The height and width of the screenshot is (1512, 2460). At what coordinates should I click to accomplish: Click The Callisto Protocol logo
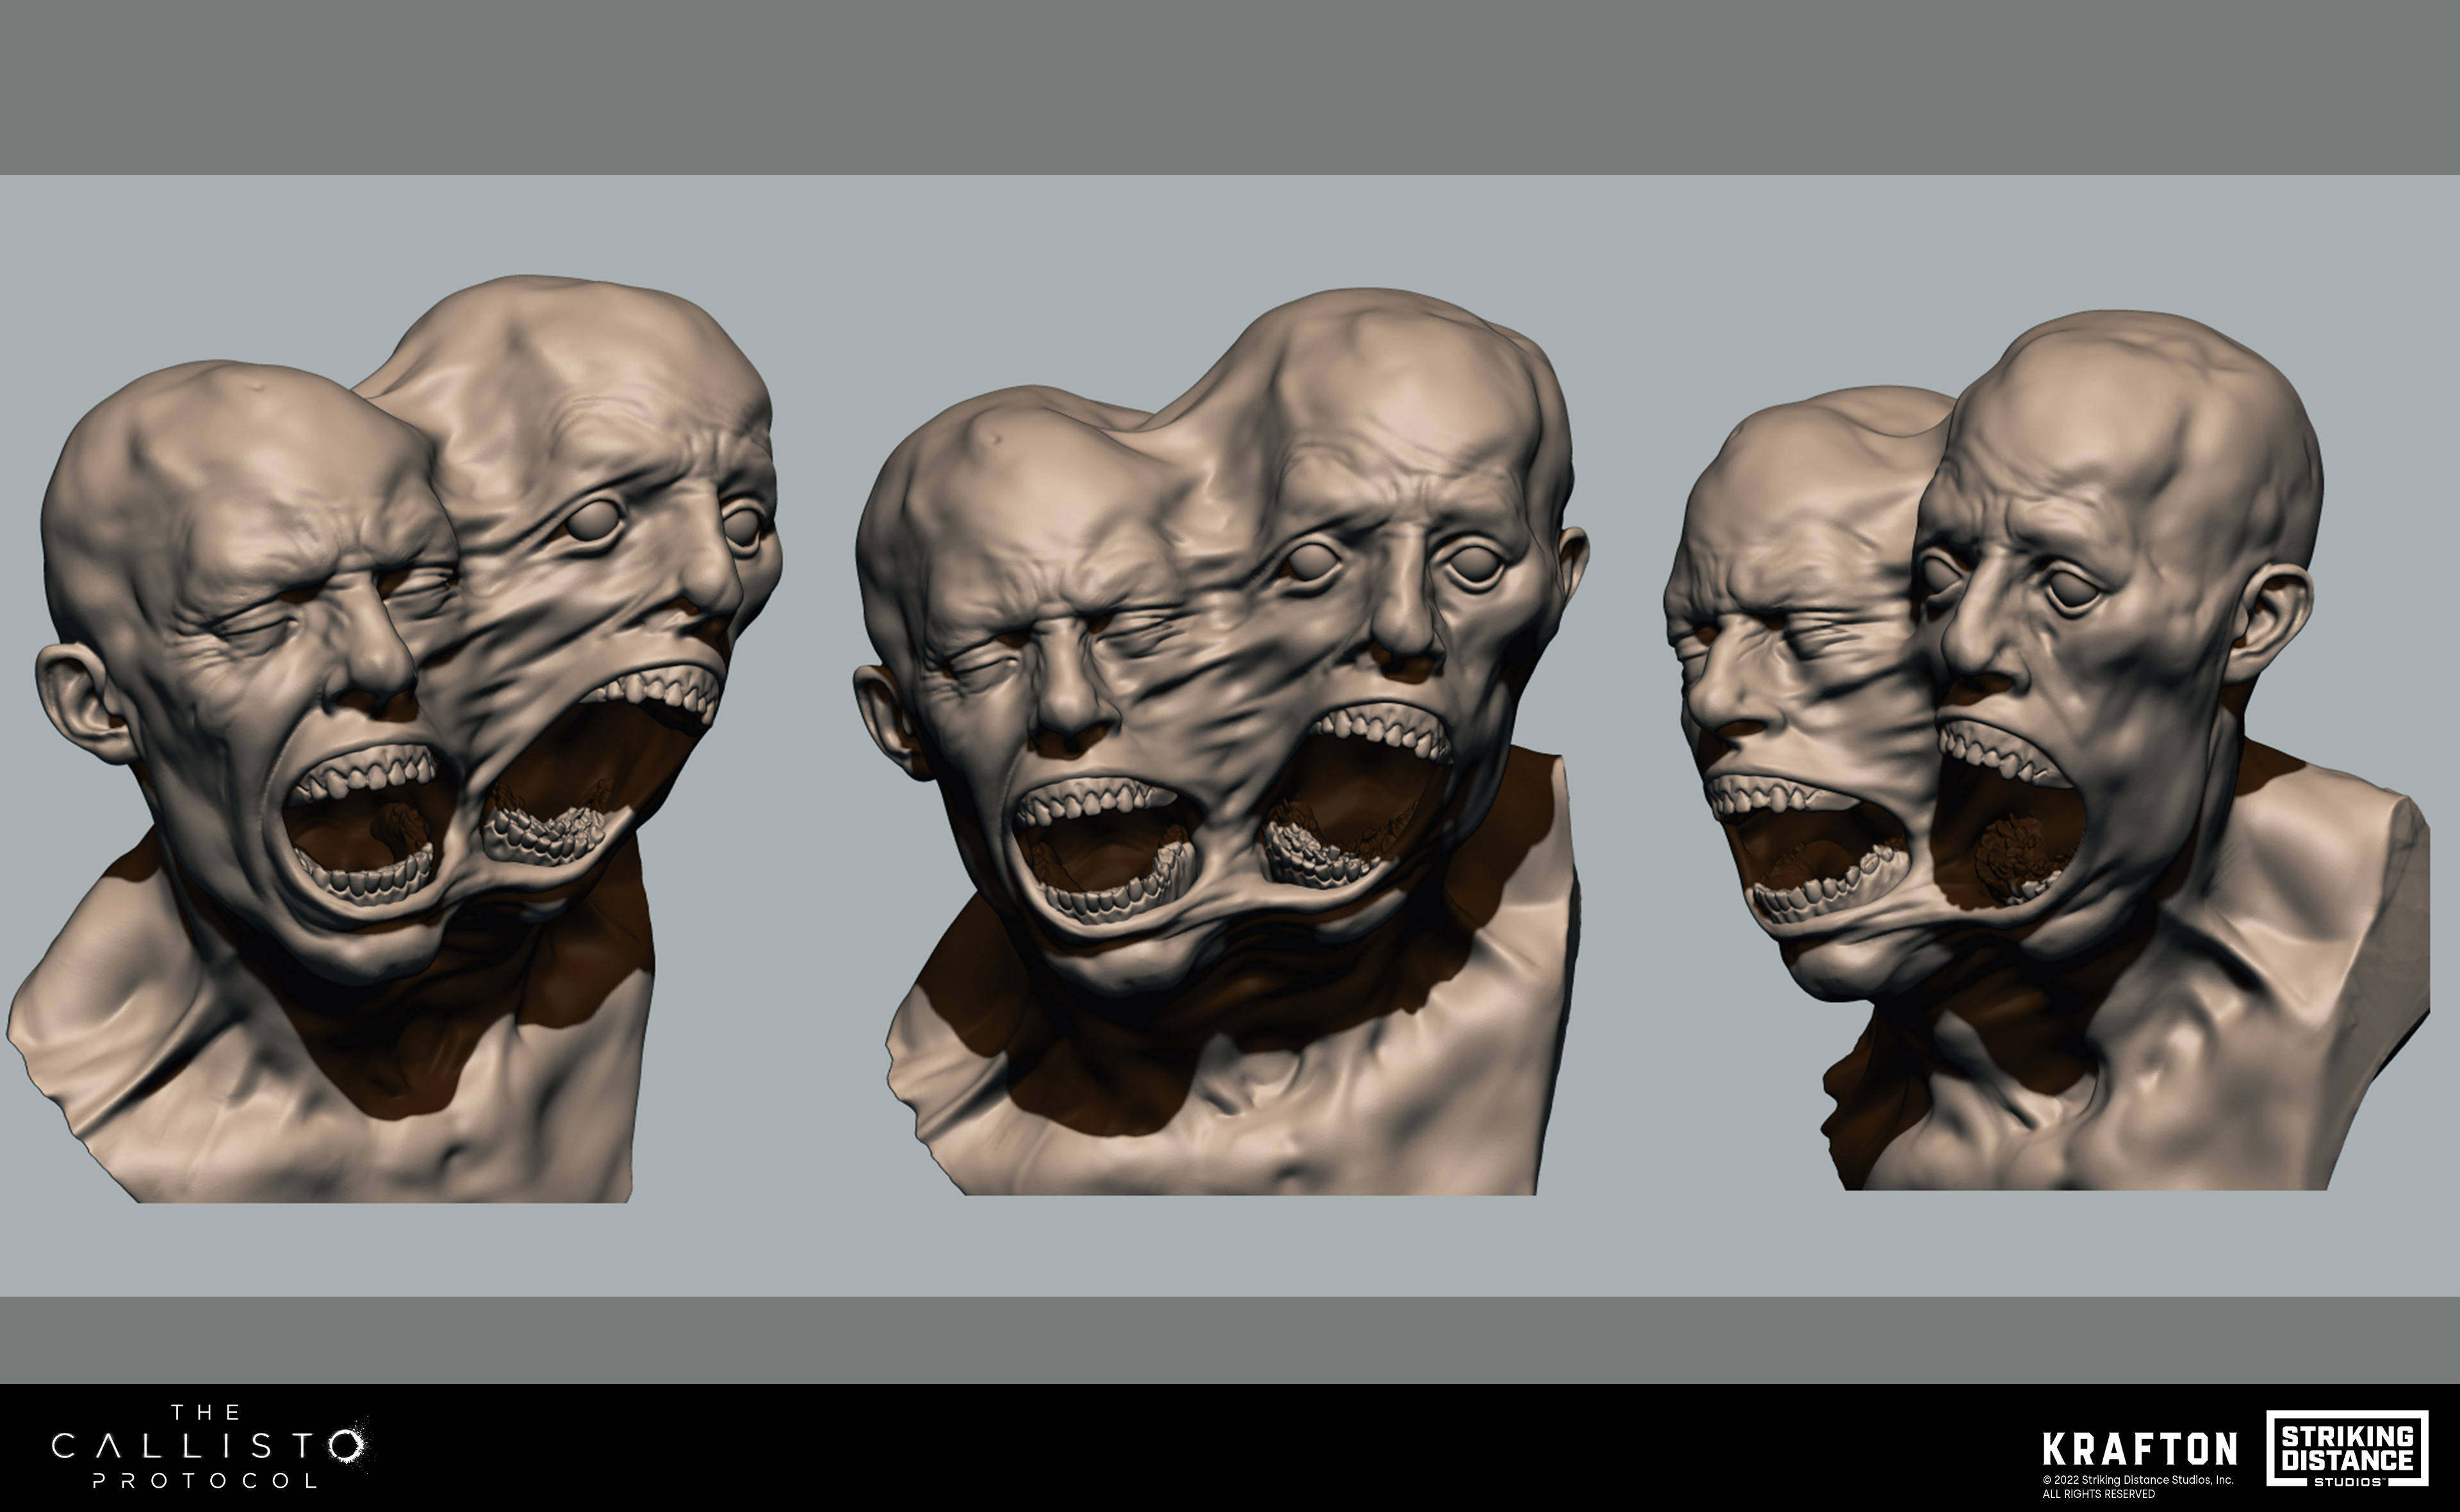pos(210,1446)
